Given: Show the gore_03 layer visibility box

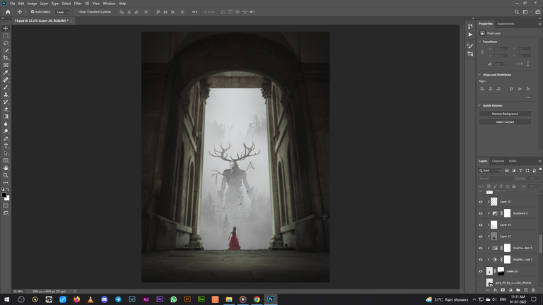Looking at the screenshot, I should click(481, 282).
